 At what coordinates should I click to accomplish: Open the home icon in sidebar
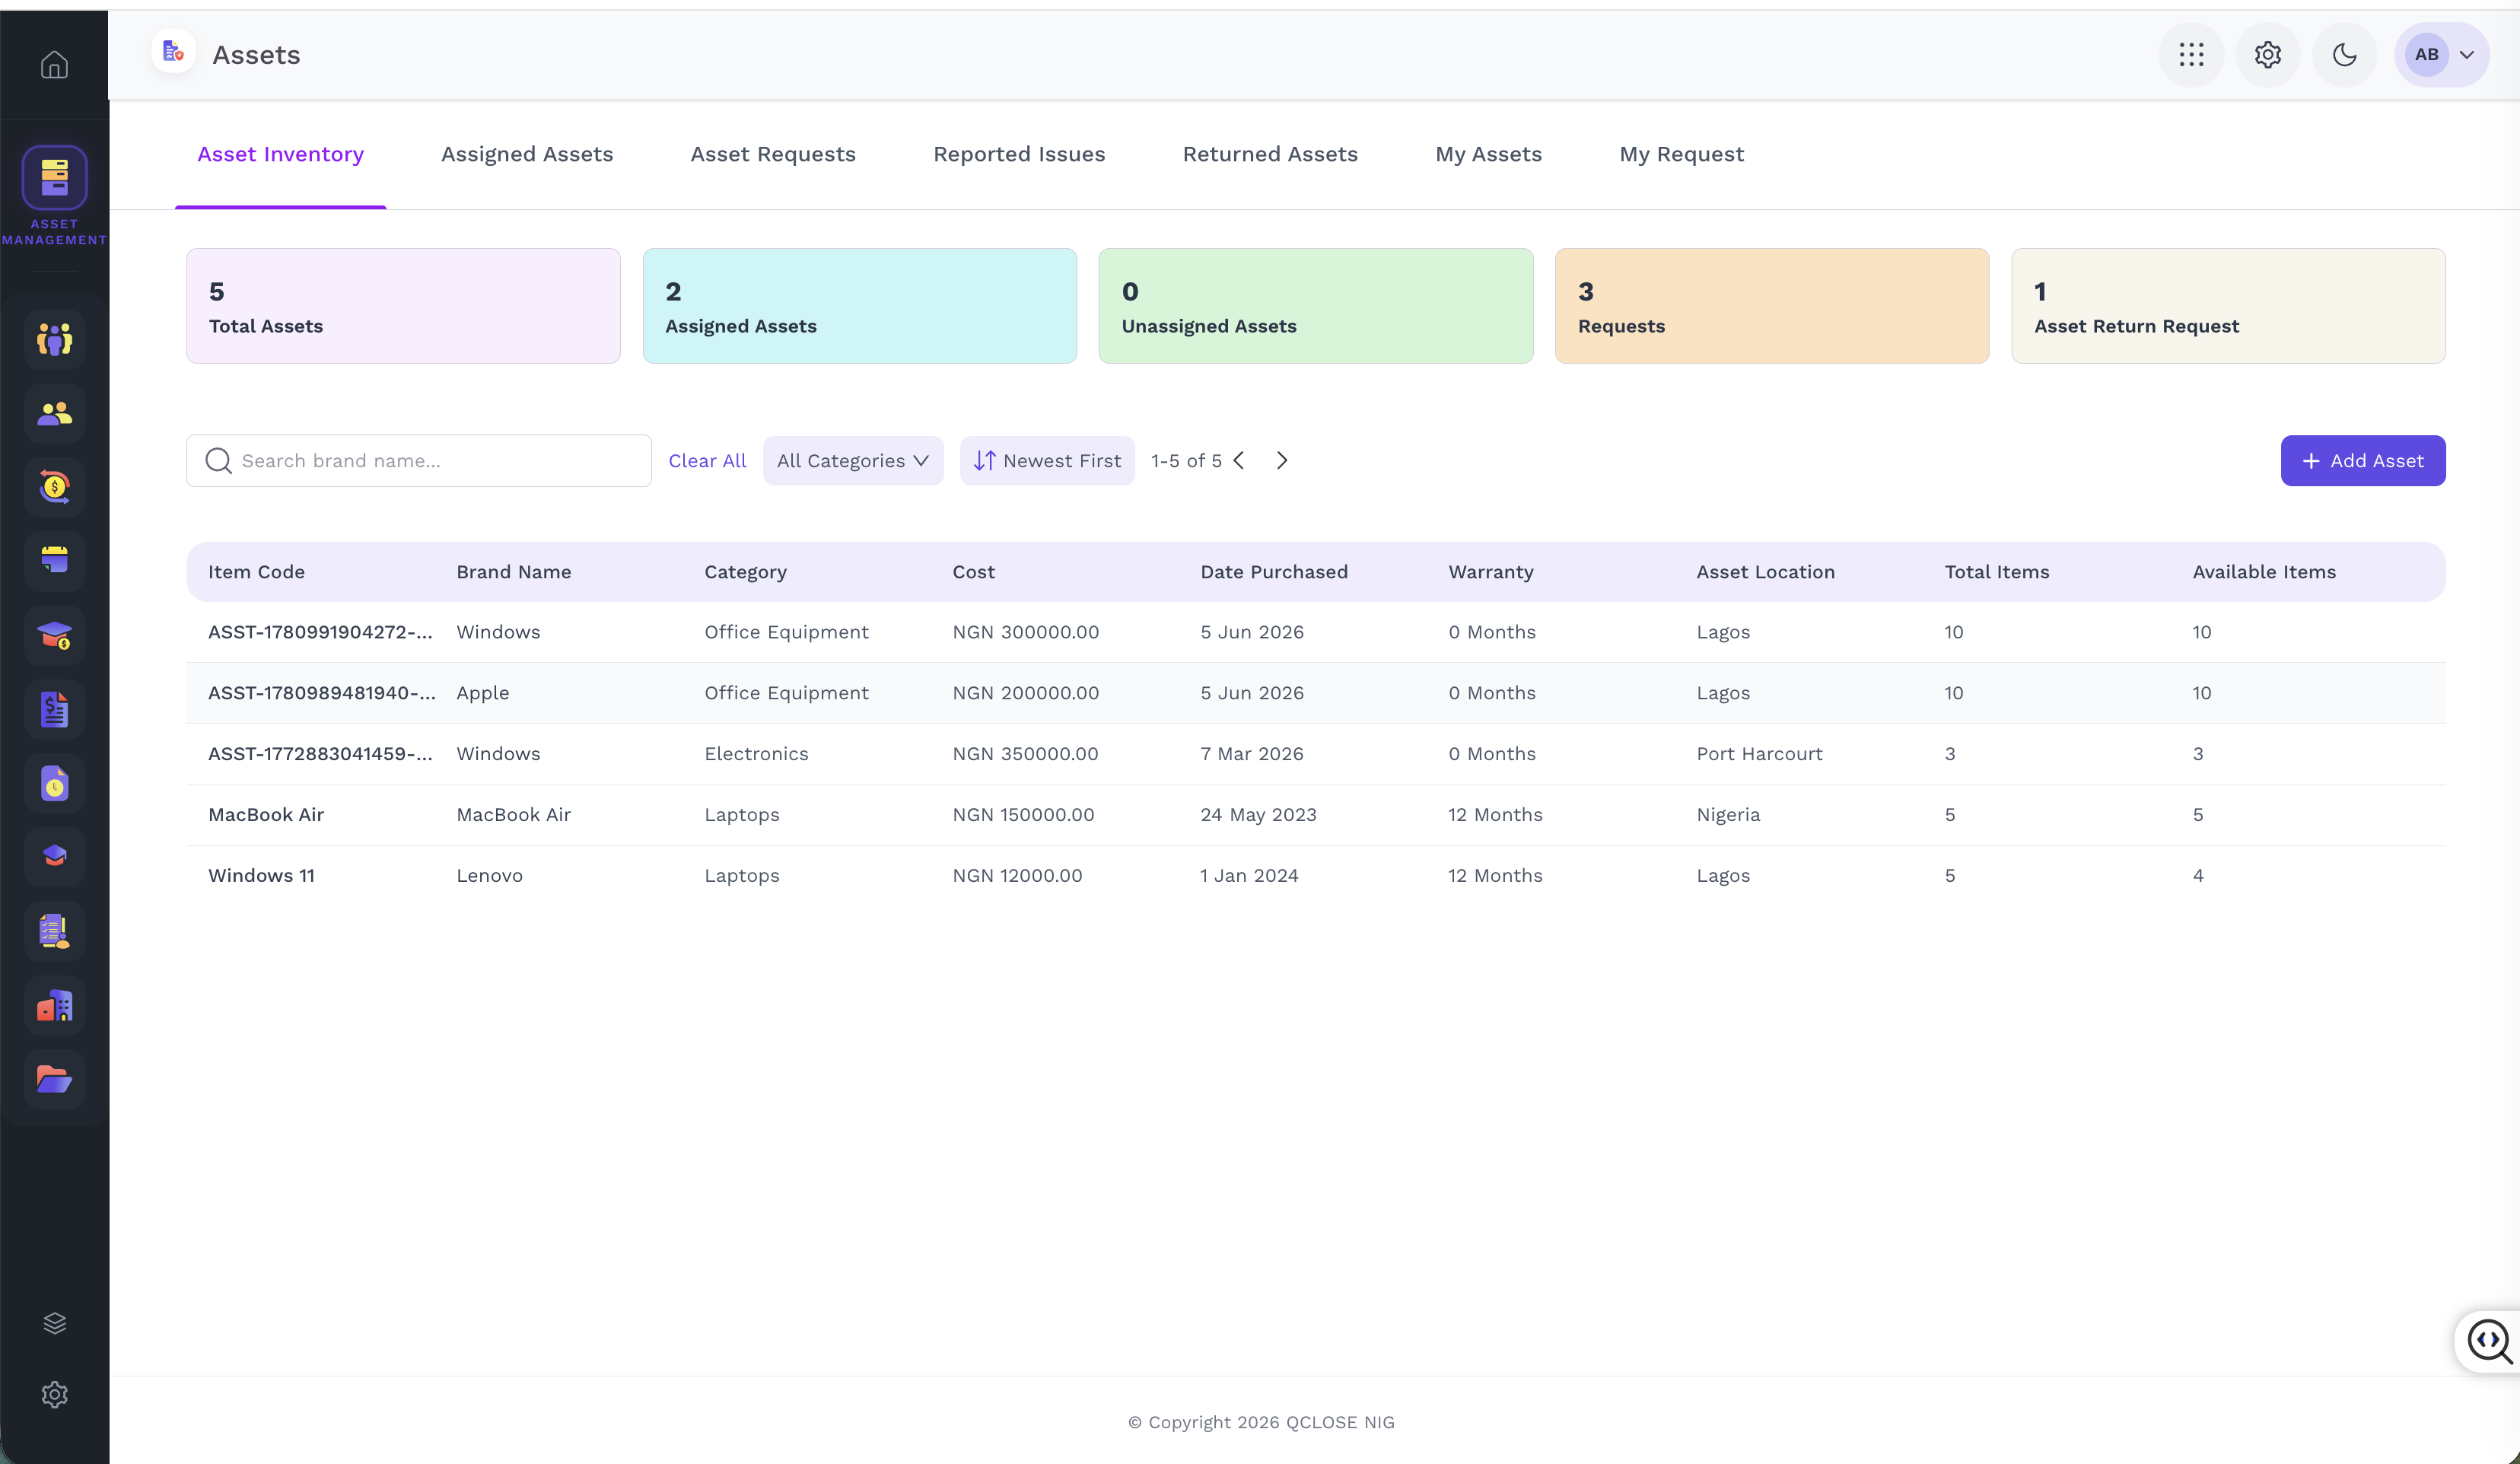(x=54, y=65)
